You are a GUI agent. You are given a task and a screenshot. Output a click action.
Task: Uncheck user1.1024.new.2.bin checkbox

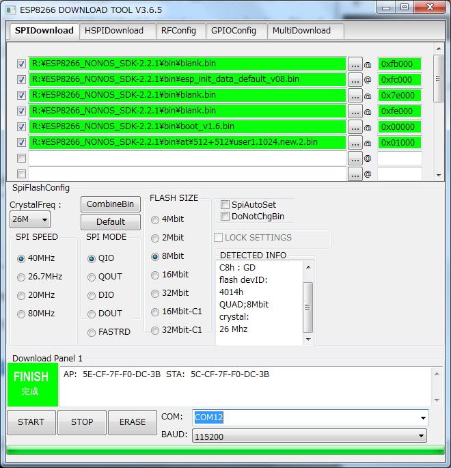point(21,142)
